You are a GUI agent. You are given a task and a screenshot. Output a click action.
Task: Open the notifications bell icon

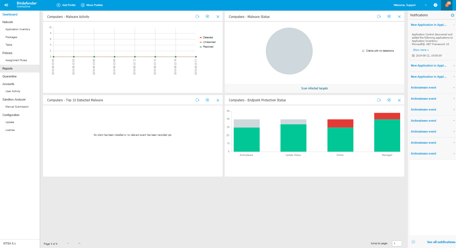447,5
